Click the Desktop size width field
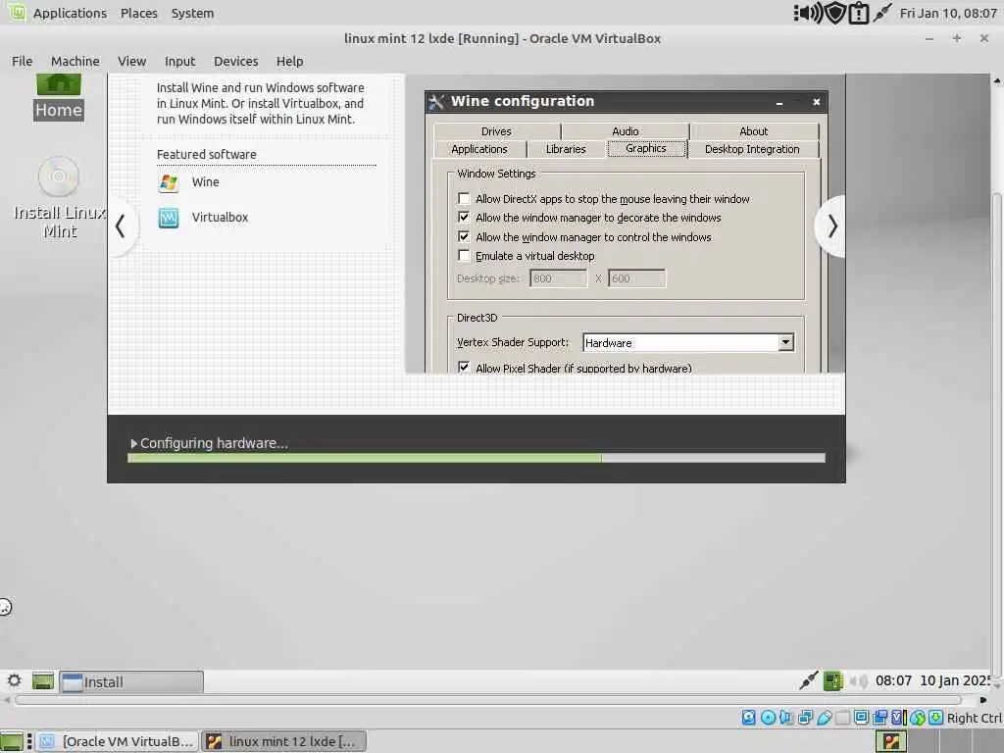 coord(558,278)
